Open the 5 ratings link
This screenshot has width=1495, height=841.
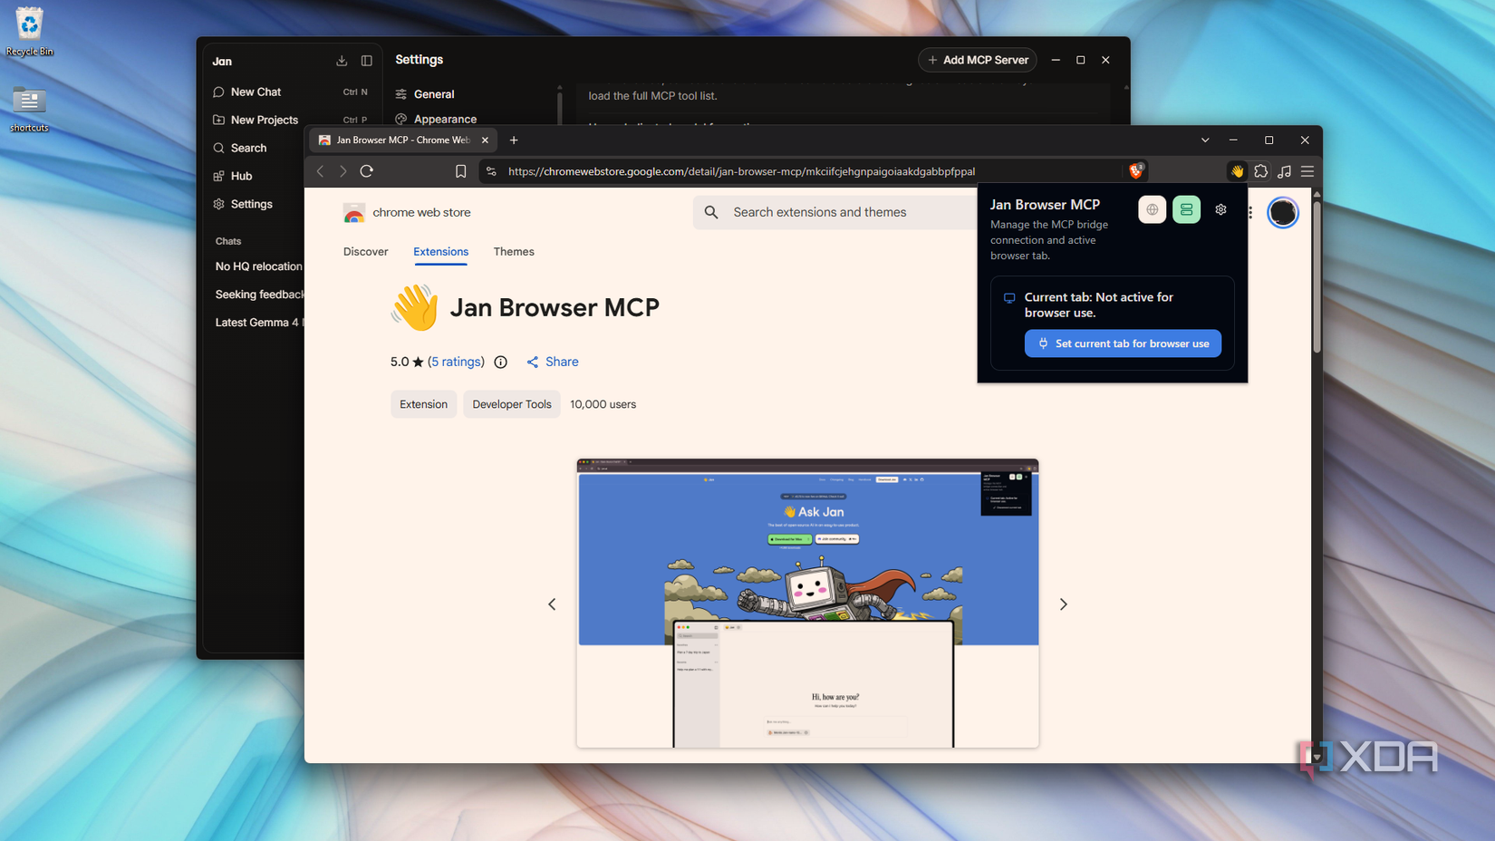click(x=456, y=362)
